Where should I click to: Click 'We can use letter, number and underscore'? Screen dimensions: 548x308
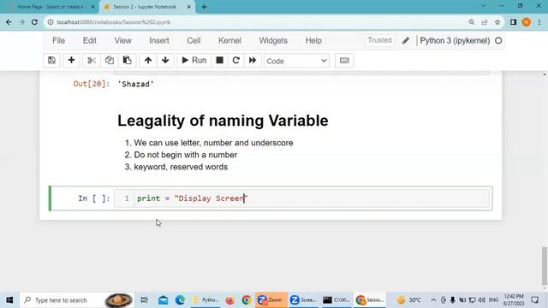[x=213, y=143]
